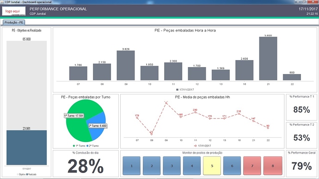Click 'PE - Peças embaladas Hora a Hora' title
This screenshot has height=179, width=319.
185,31
